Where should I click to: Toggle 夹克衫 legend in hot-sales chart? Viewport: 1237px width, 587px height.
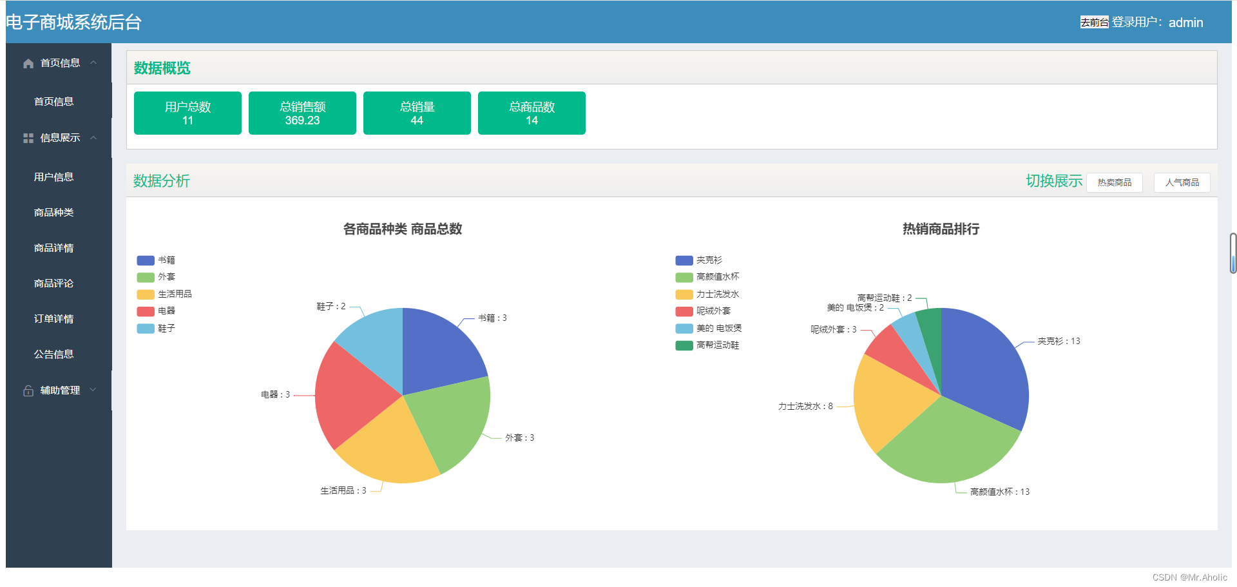point(699,260)
